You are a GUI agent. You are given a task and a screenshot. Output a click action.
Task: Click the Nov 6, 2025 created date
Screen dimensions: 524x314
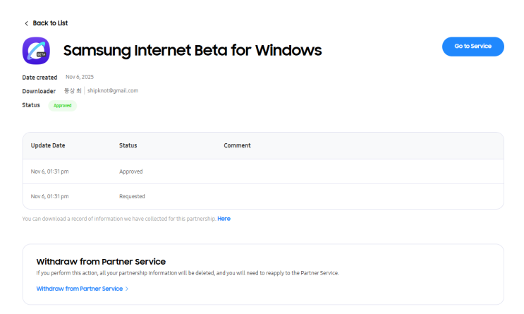(x=80, y=77)
